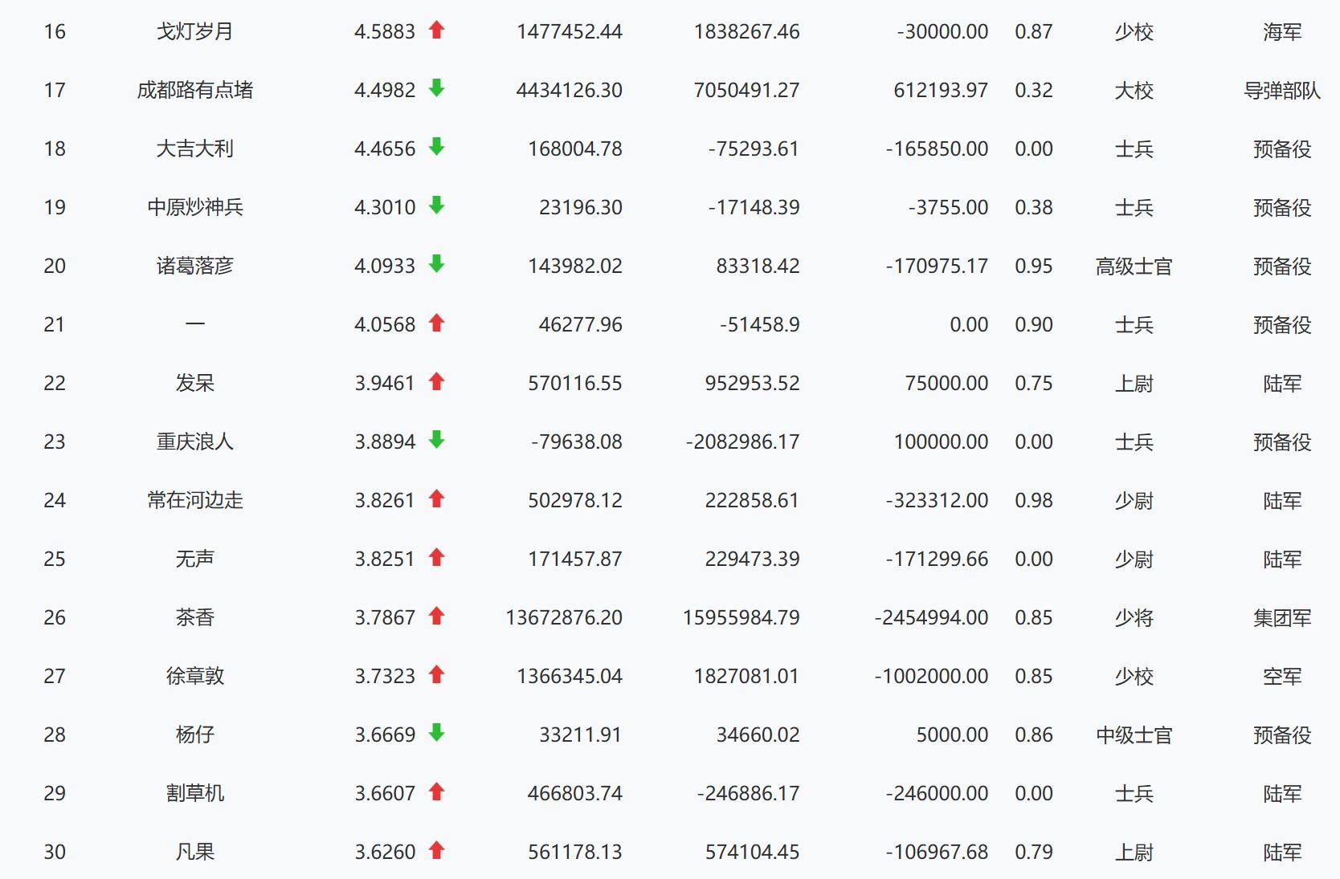
Task: Select trader name 诸葛落彦
Action: point(195,267)
